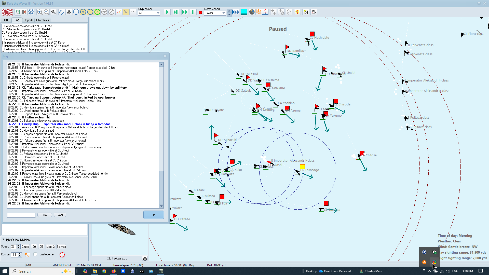
Task: Click the Speed value field
Action: click(x=13, y=246)
